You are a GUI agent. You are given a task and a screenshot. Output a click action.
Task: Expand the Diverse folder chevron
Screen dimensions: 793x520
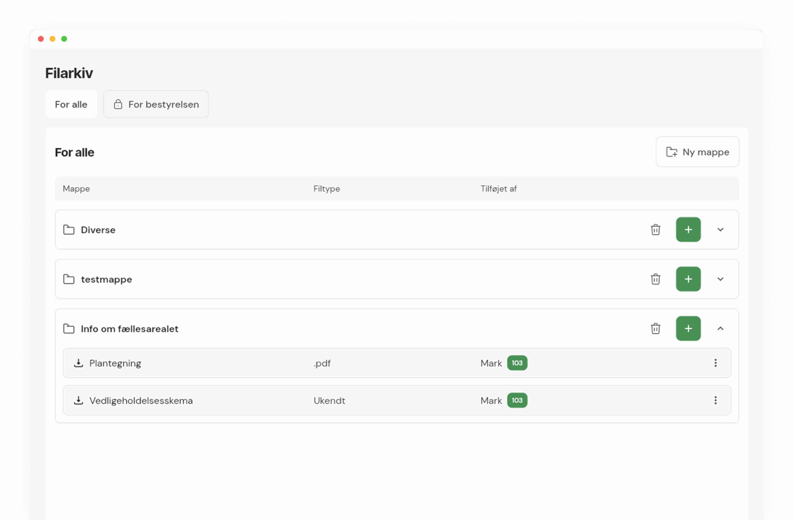720,229
